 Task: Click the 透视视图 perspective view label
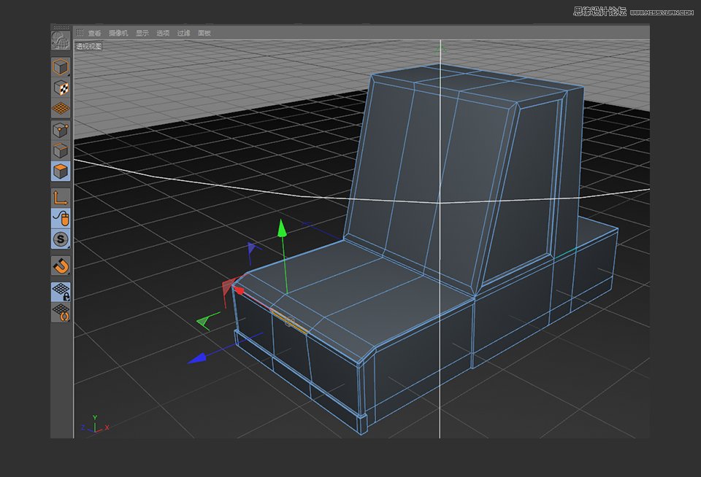[x=88, y=45]
